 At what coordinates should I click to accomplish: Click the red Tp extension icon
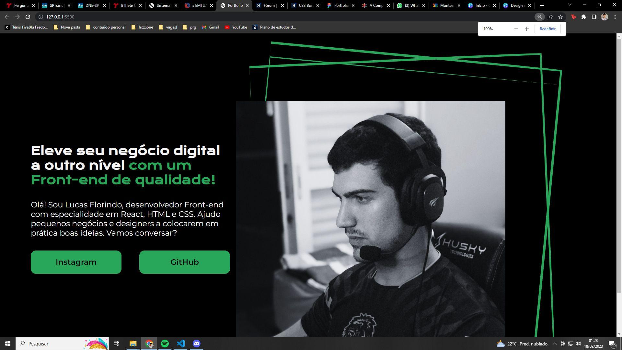coord(573,17)
